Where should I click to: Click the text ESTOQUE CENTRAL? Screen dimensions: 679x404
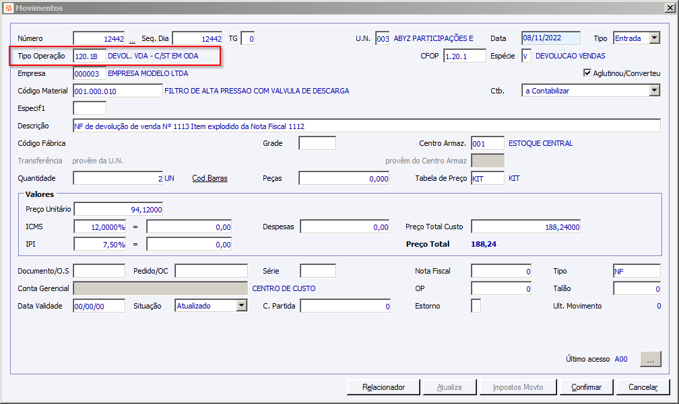click(x=540, y=143)
